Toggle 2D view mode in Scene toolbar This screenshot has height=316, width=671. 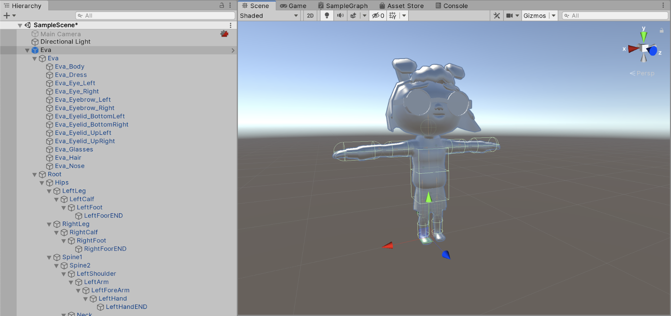coord(310,15)
